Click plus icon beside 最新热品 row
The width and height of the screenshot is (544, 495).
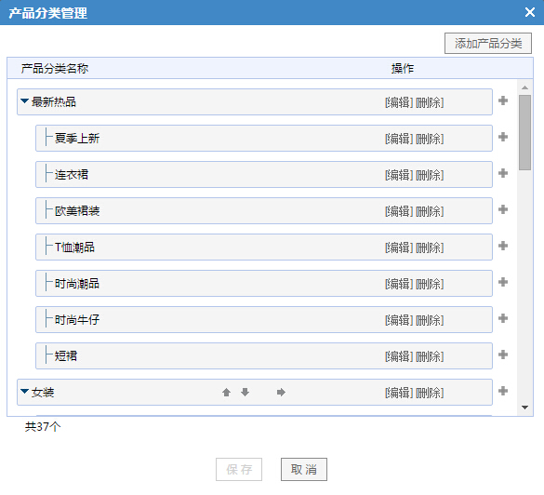click(503, 100)
